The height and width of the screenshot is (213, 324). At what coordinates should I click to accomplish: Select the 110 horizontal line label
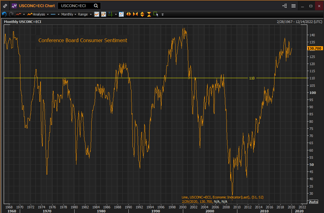(252, 78)
